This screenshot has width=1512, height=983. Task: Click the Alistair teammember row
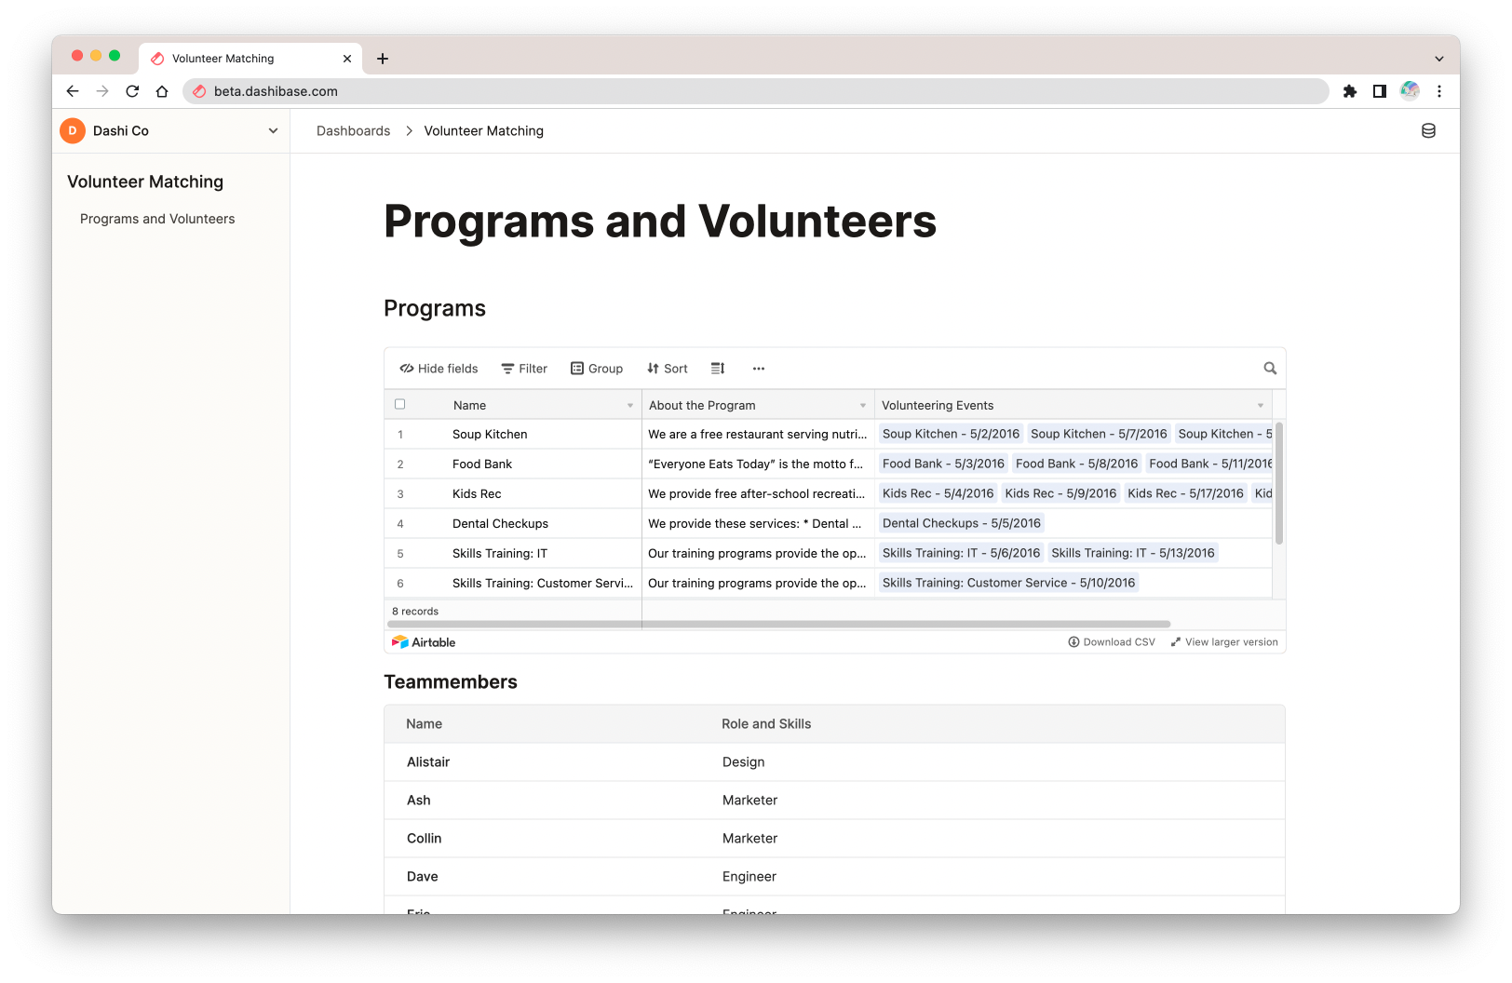(x=834, y=761)
